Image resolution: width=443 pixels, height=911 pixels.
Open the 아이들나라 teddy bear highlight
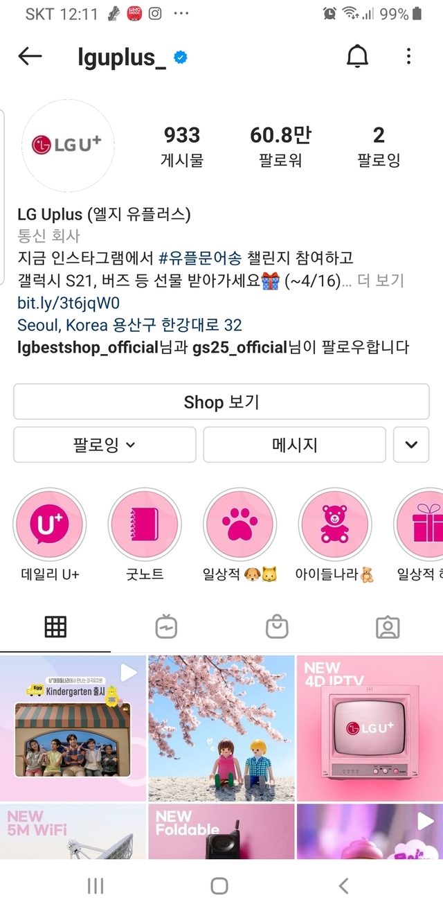point(335,524)
